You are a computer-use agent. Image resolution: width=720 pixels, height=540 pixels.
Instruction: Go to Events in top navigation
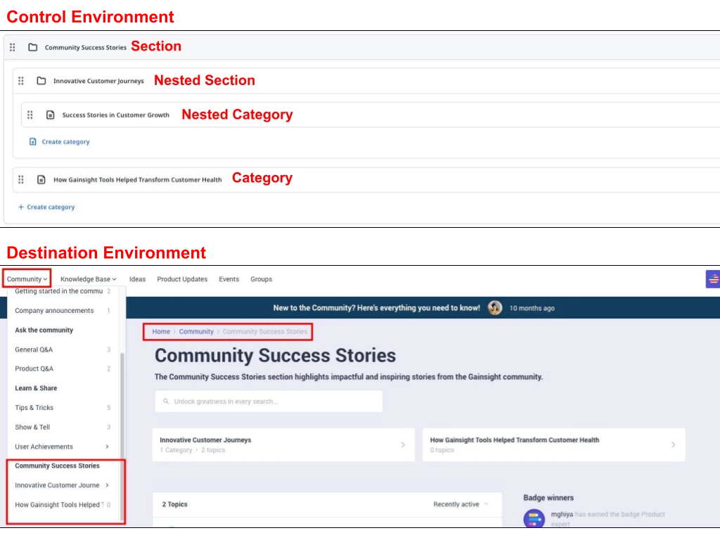click(229, 279)
